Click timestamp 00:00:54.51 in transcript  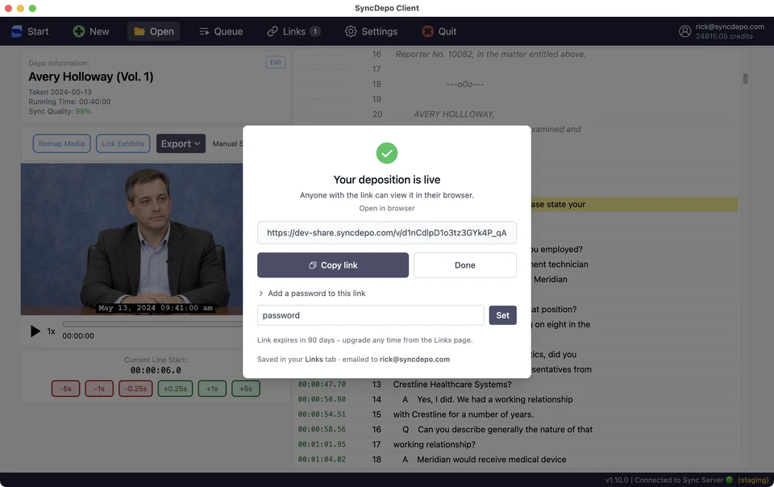tap(322, 414)
